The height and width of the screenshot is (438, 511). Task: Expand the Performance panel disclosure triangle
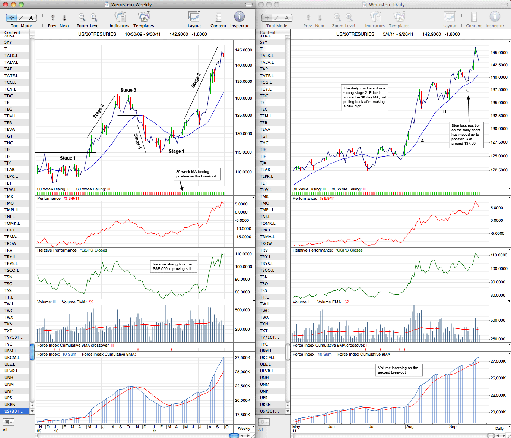(254, 198)
